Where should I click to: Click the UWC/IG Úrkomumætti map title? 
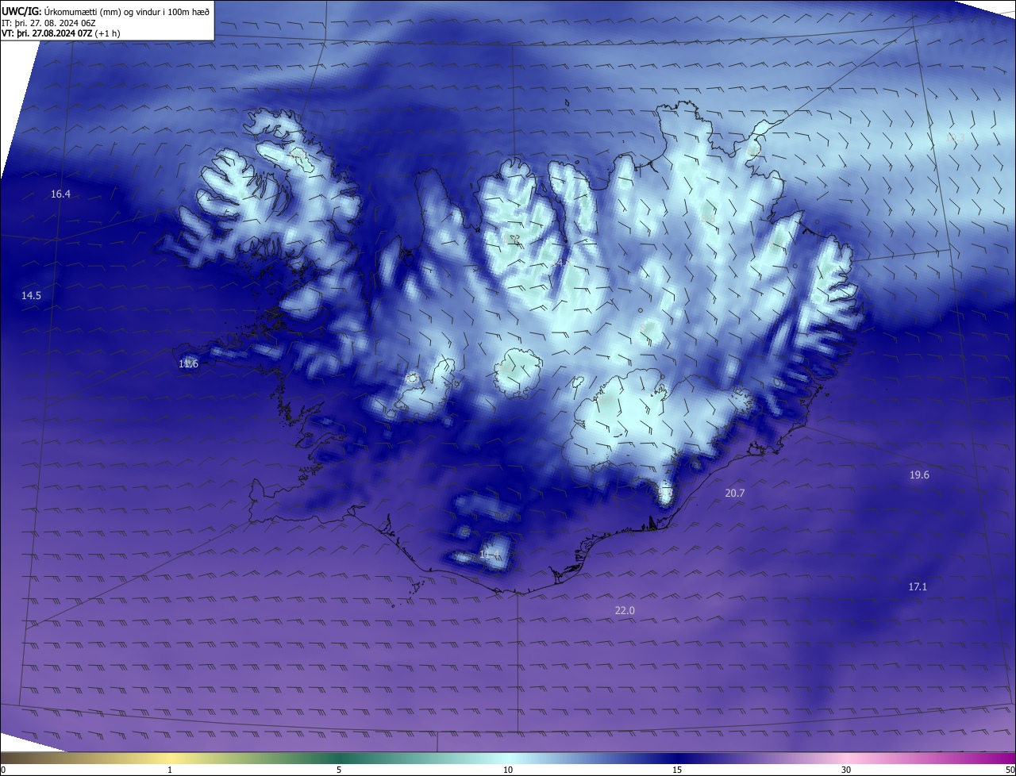[106, 10]
